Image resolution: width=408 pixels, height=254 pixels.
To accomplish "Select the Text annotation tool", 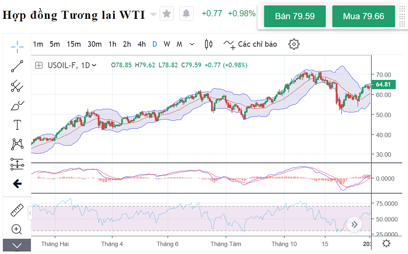I will point(17,125).
